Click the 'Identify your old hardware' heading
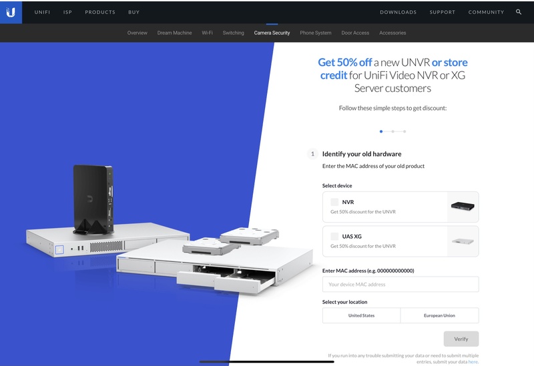534x366 pixels. point(362,154)
